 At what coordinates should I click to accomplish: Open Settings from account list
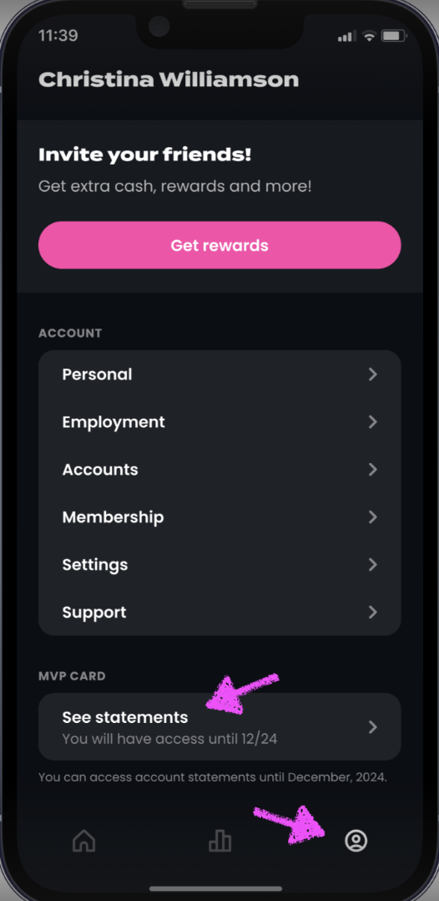pyautogui.click(x=219, y=565)
